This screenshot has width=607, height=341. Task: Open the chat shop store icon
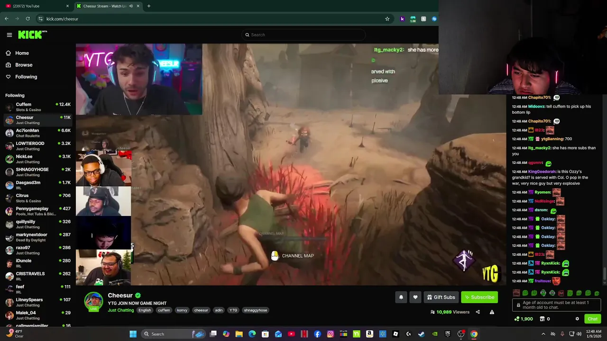pos(543,319)
